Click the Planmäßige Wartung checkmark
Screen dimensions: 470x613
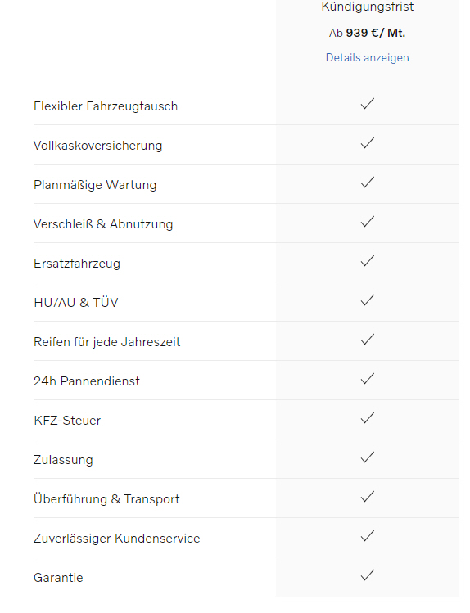(368, 183)
